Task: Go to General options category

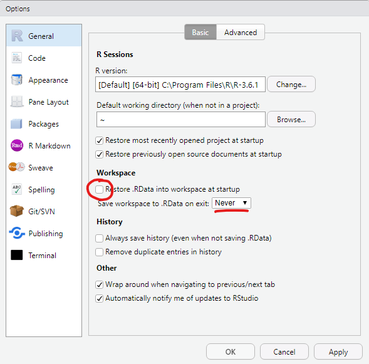Action: [x=44, y=36]
